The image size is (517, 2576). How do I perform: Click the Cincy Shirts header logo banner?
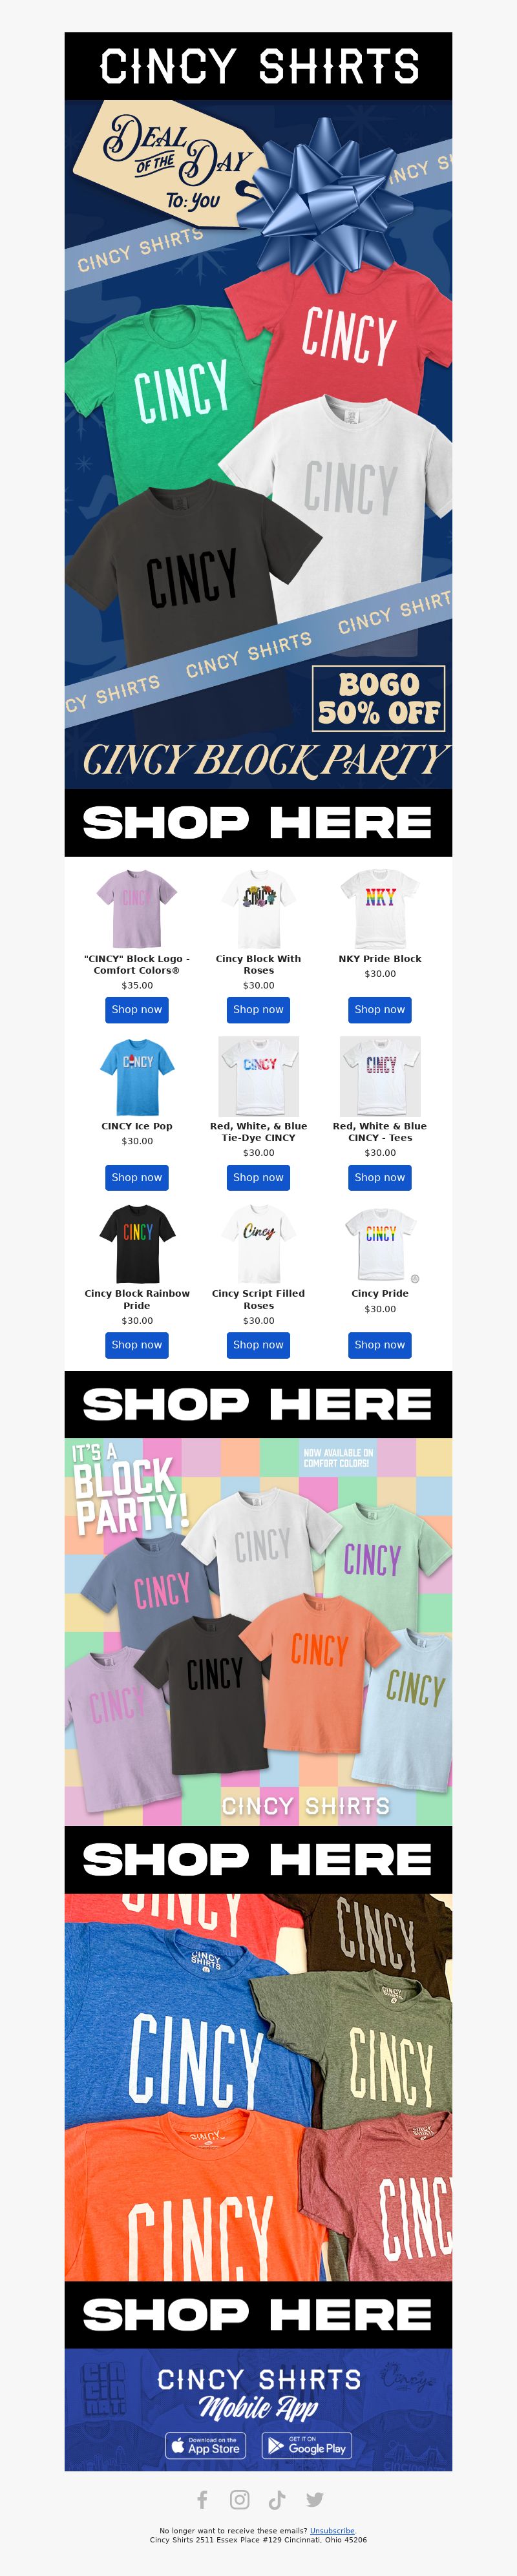pos(258,66)
